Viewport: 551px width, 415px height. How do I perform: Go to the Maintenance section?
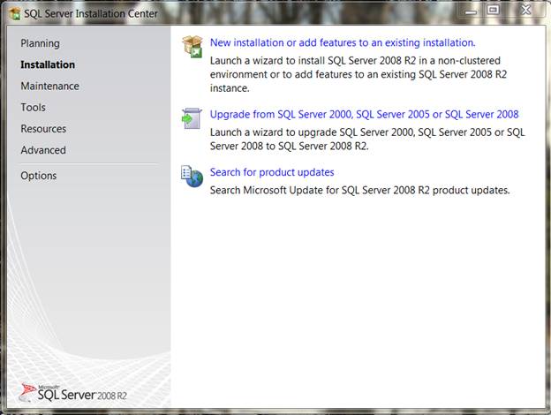coord(50,87)
